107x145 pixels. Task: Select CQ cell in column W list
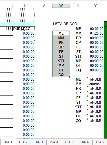[61, 75]
